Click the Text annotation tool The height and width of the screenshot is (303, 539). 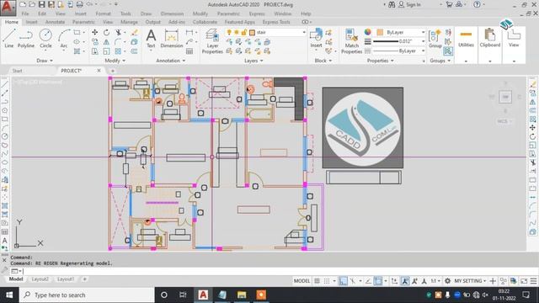(151, 38)
